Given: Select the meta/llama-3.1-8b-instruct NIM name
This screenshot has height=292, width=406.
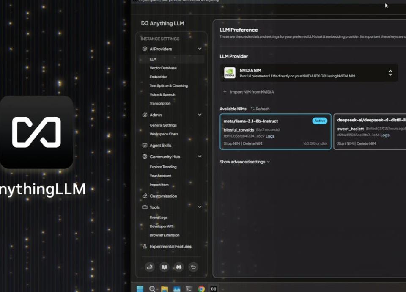Looking at the screenshot, I should tap(251, 121).
